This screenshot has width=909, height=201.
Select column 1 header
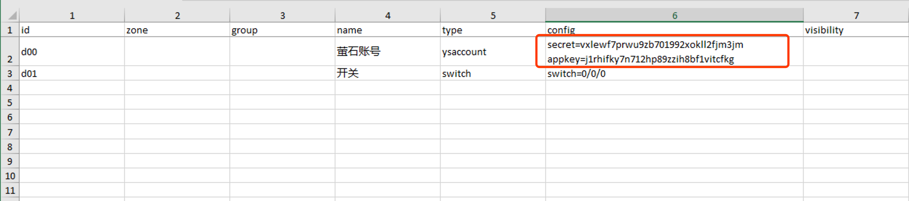(x=72, y=15)
